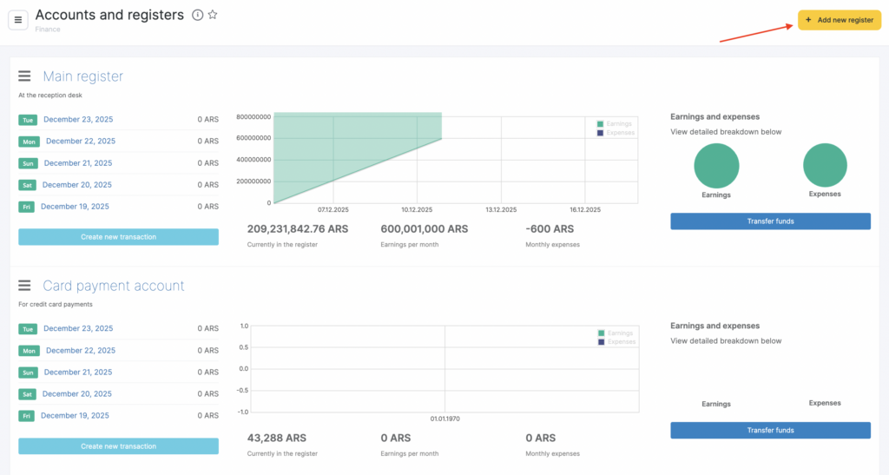This screenshot has height=475, width=889.
Task: Create new transaction in Main register
Action: click(118, 237)
